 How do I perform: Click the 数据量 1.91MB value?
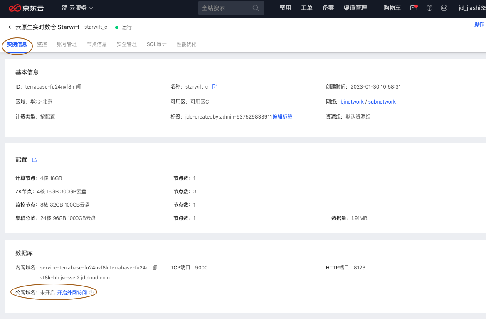click(x=359, y=218)
